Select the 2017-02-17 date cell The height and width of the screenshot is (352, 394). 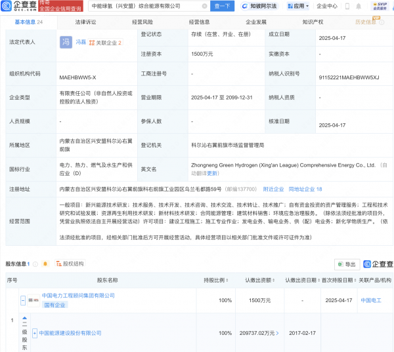[302, 333]
